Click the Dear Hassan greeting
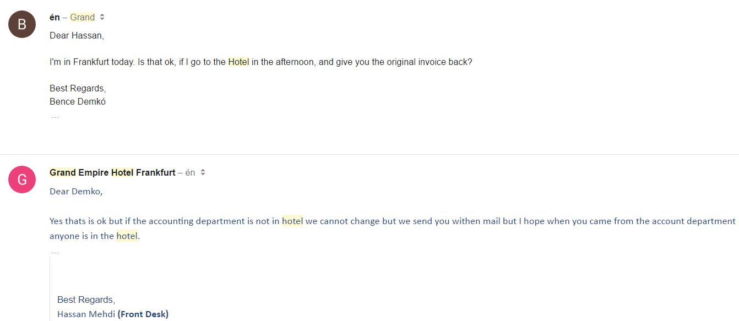 coord(77,36)
